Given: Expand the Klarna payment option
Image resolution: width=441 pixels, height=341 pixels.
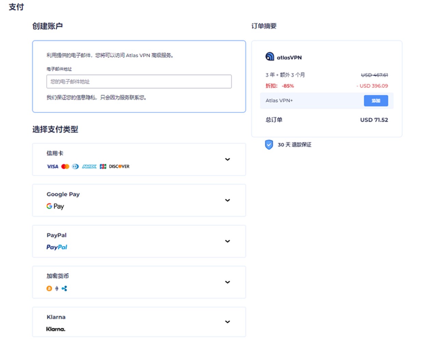Looking at the screenshot, I should [x=139, y=322].
